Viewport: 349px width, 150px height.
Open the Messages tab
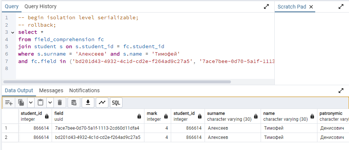point(51,90)
